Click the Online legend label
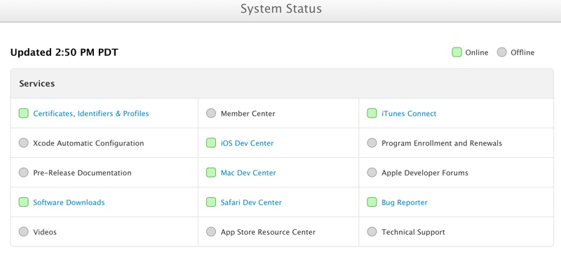 tap(477, 52)
